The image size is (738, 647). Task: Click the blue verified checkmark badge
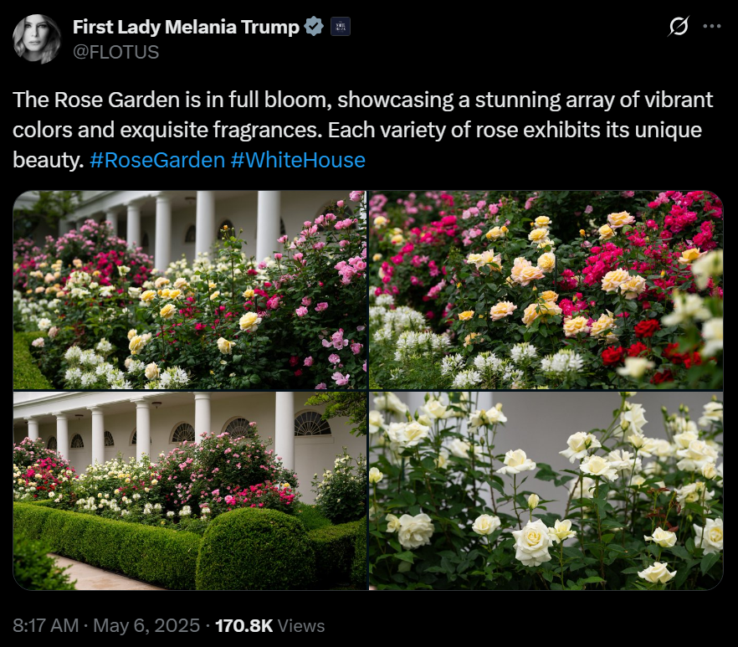(x=314, y=27)
